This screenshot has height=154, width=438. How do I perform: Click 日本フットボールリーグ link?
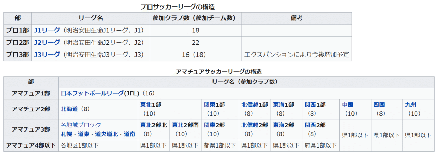point(92,93)
